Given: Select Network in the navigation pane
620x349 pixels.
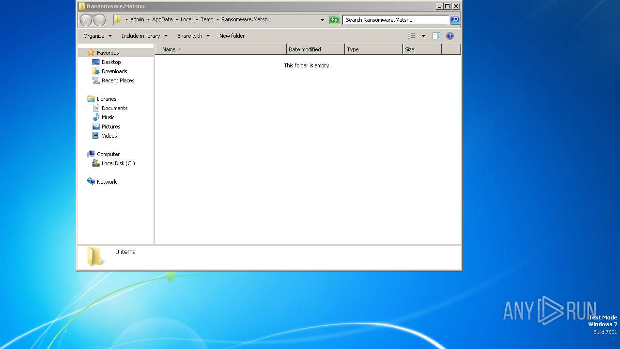Looking at the screenshot, I should (x=107, y=182).
